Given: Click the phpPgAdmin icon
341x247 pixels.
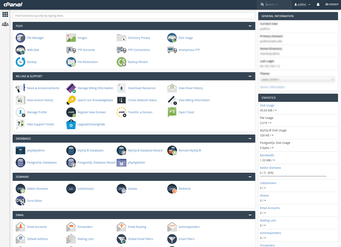Looking at the screenshot, I should (121, 163).
